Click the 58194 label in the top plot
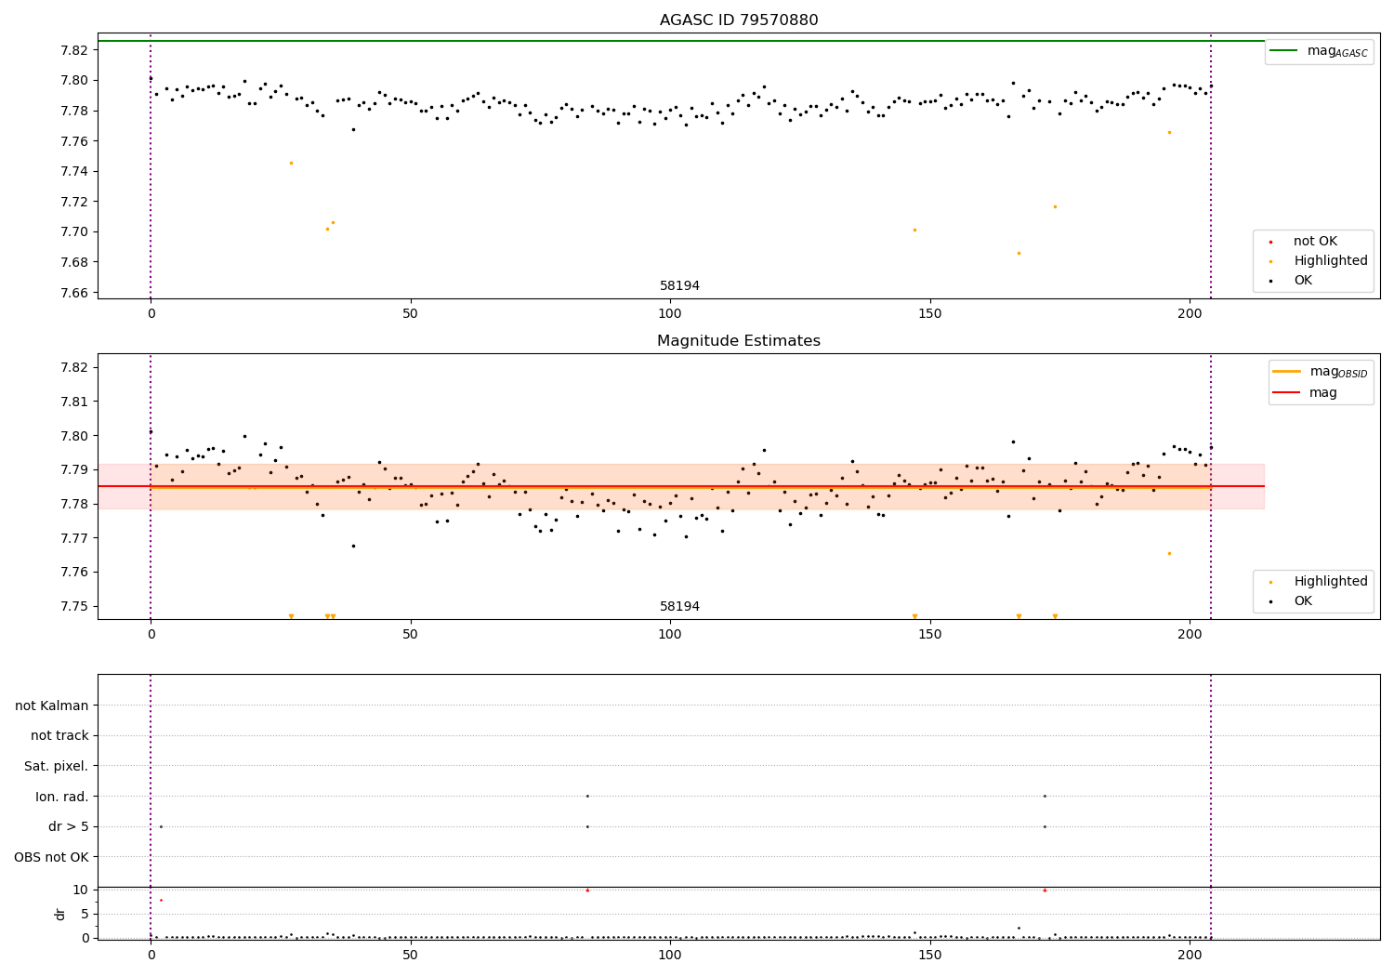 click(x=680, y=286)
